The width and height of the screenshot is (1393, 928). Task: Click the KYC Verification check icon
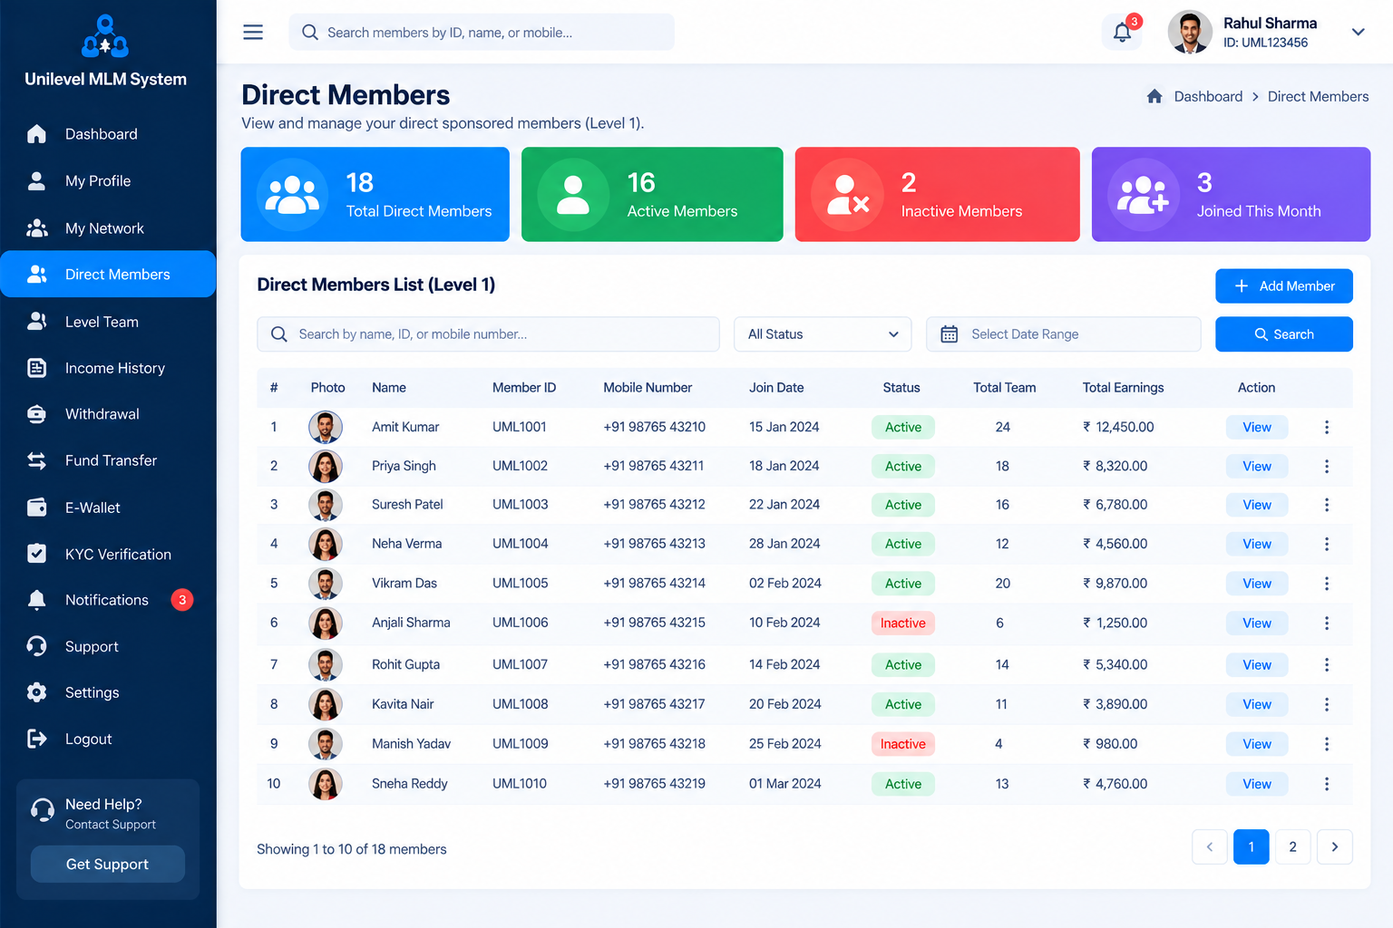coord(37,554)
